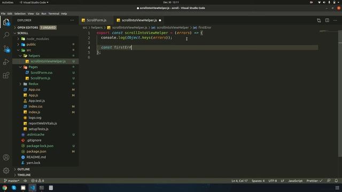Click the master branch indicator

click(12, 181)
